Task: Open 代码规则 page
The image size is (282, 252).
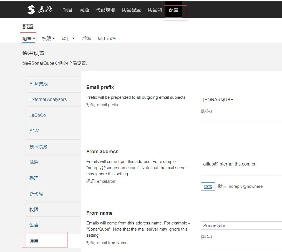Action: [x=105, y=10]
